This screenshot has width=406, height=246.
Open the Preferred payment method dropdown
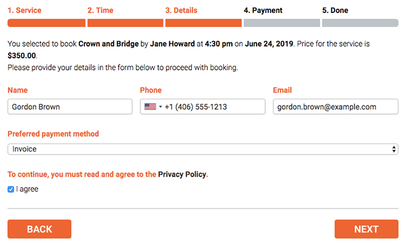pos(203,149)
